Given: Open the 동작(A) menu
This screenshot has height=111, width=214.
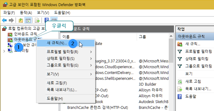Looking at the screenshot, I should 26,13.
